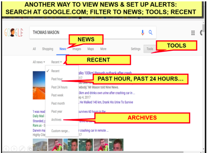
Task: Open 'alks 100km through outback' headline
Action: (x=105, y=73)
